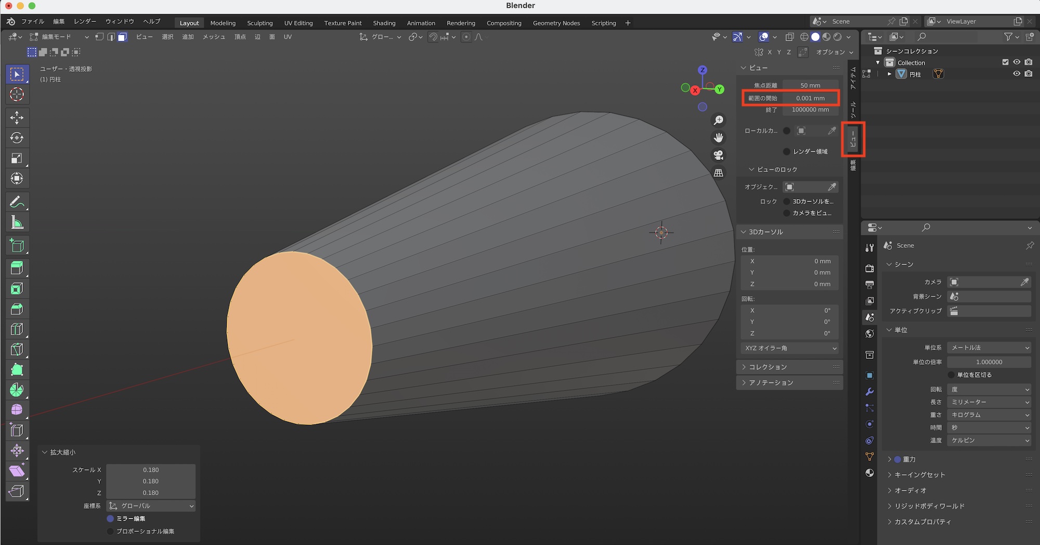Enable the ミラー編集 option

tap(110, 519)
